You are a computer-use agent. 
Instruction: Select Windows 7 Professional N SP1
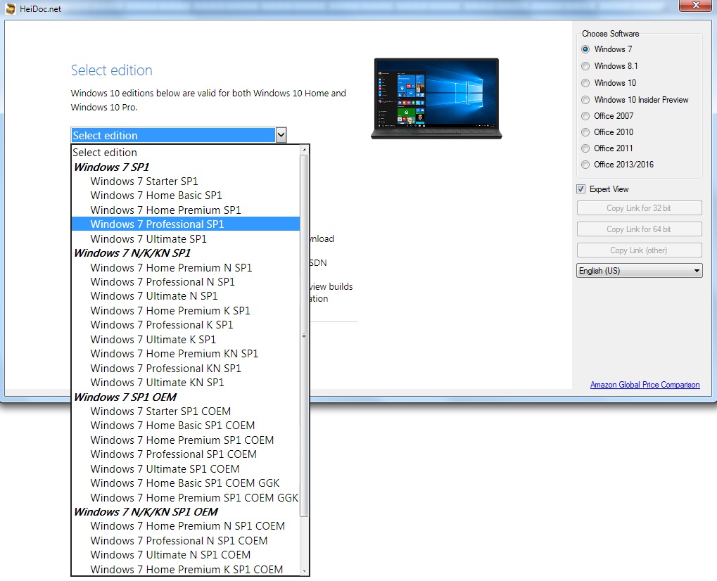point(186,281)
